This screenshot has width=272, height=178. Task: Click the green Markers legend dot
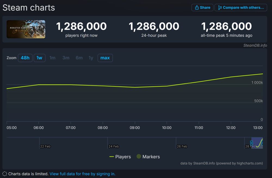(139, 156)
